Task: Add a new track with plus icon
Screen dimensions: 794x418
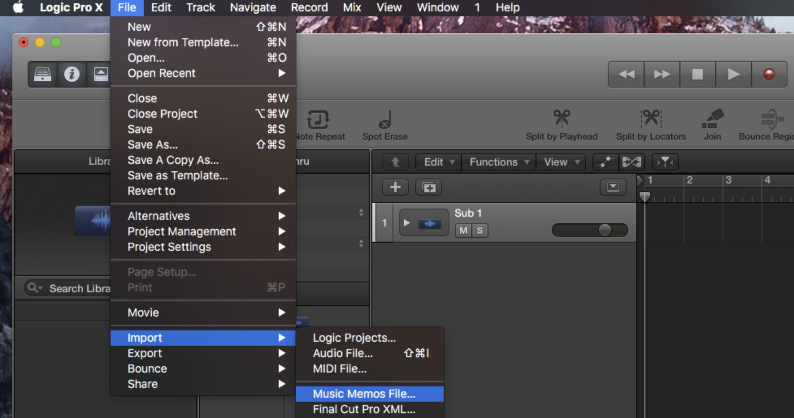Action: point(395,187)
